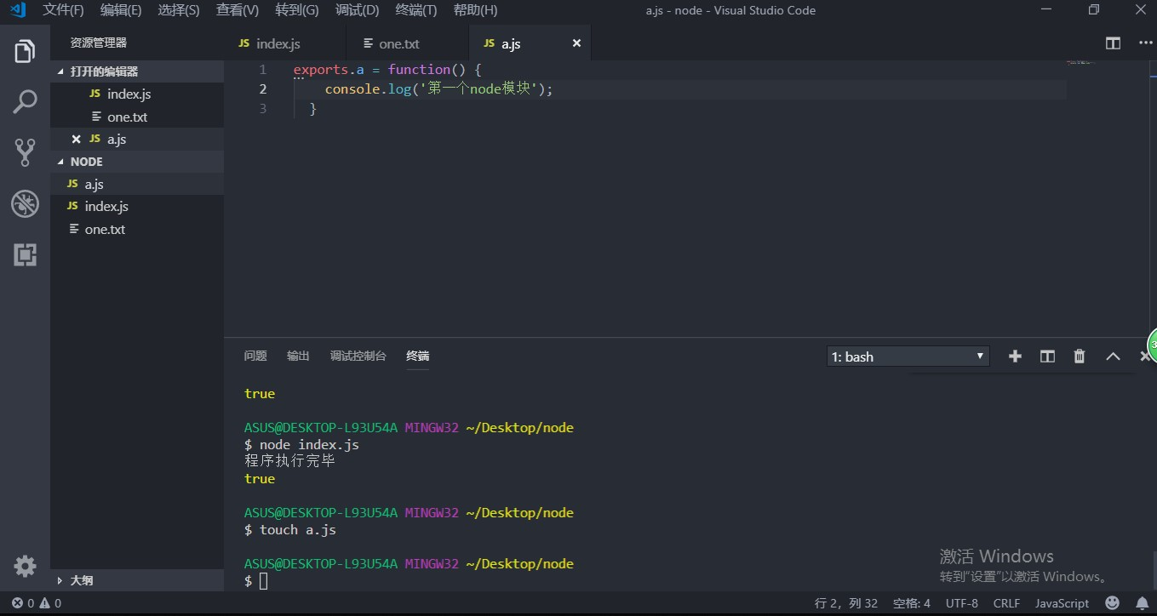Open the View menu
1157x616 pixels.
pos(238,10)
